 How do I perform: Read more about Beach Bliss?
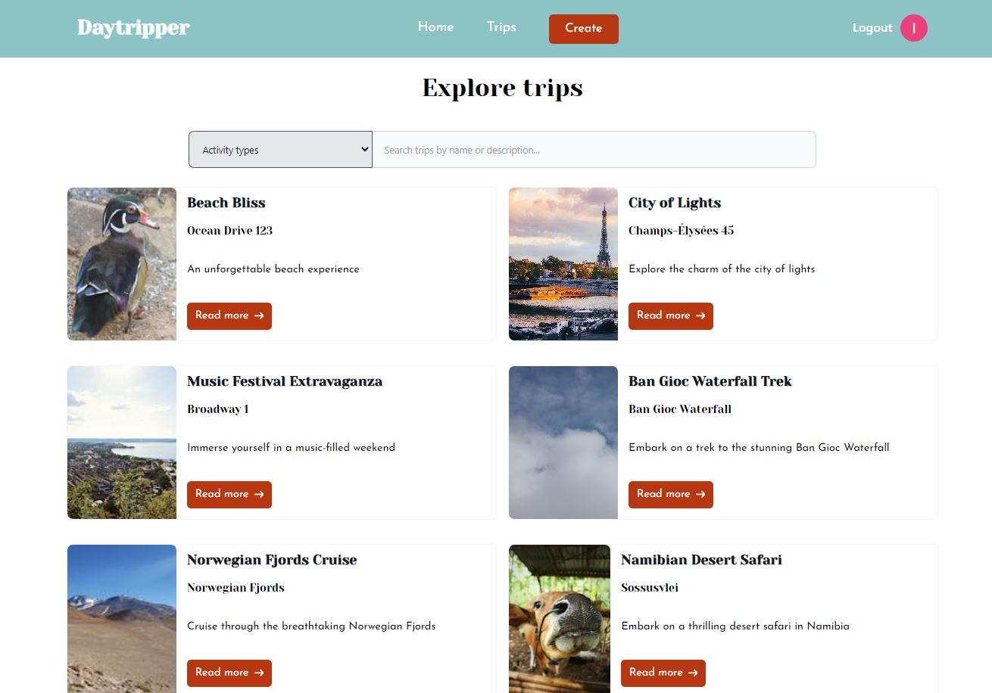[229, 315]
